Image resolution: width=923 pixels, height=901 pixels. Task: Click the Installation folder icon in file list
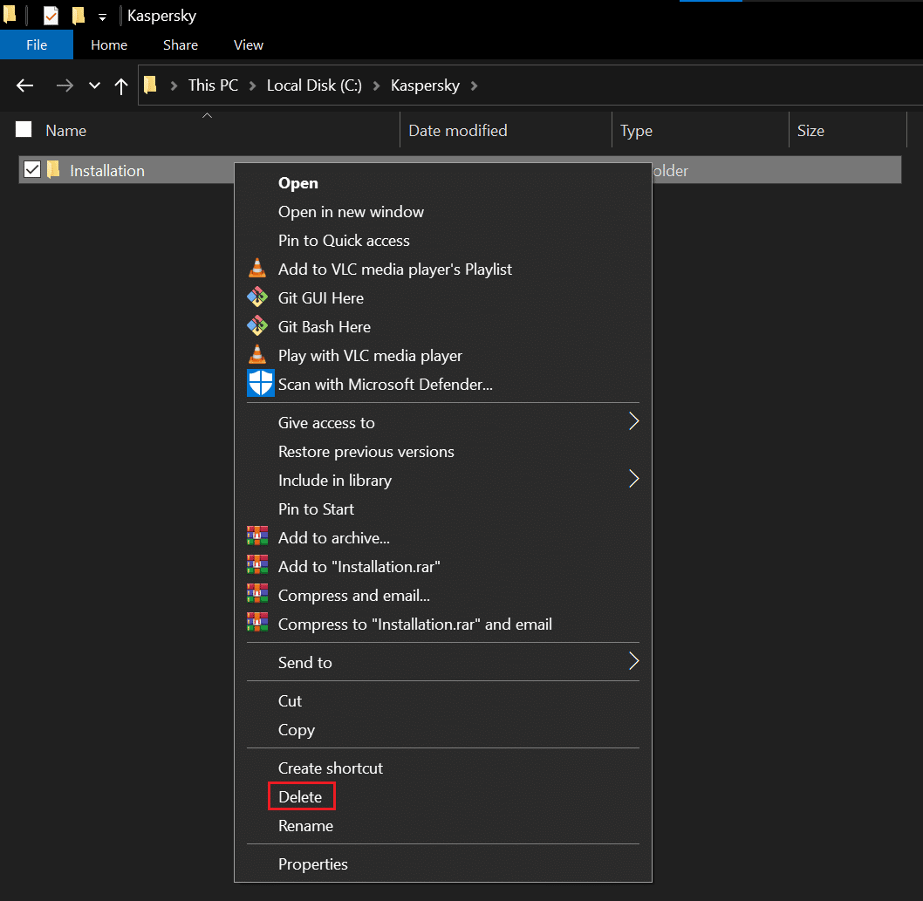53,170
